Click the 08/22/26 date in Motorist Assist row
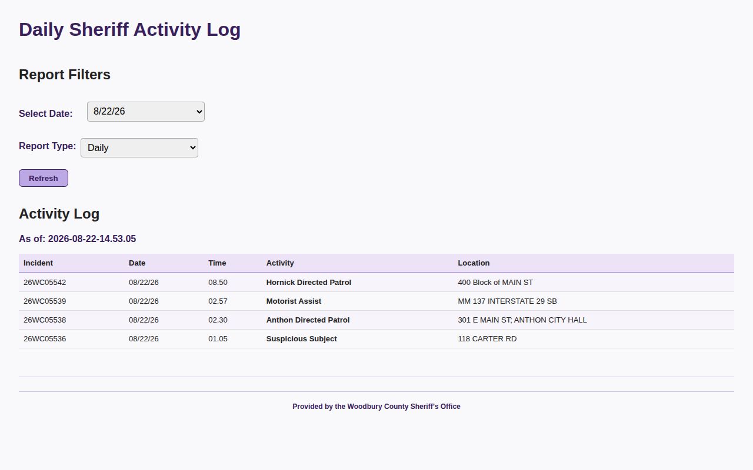The image size is (753, 470). 144,301
